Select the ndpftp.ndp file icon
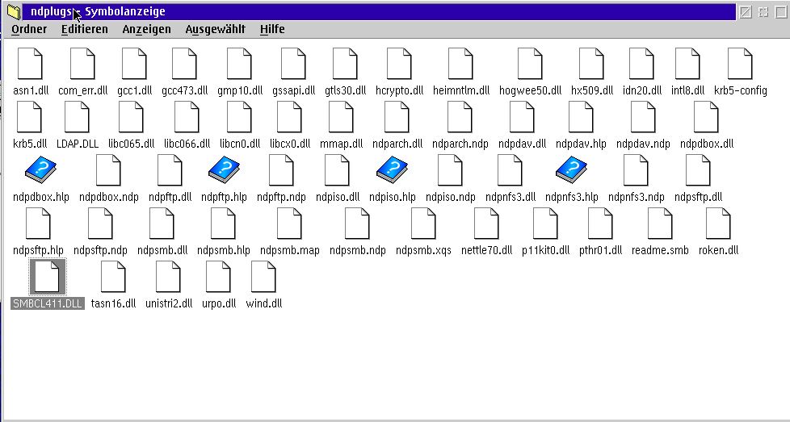790x422 pixels. (281, 170)
